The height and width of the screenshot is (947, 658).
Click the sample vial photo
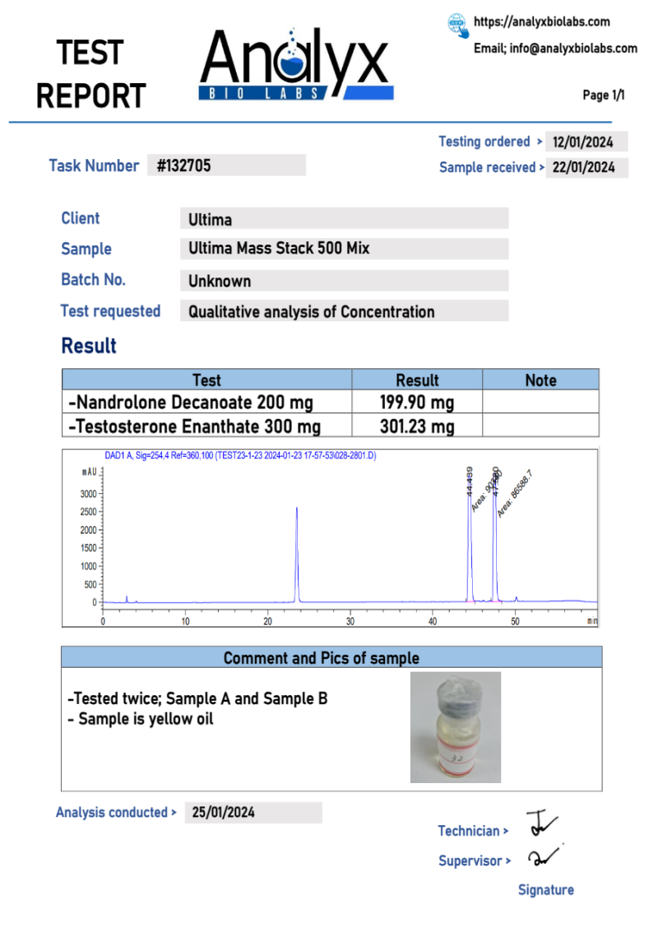[456, 727]
